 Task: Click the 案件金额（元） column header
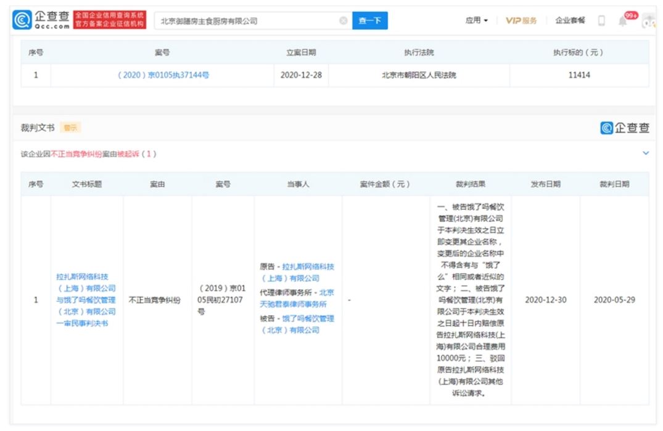click(385, 184)
